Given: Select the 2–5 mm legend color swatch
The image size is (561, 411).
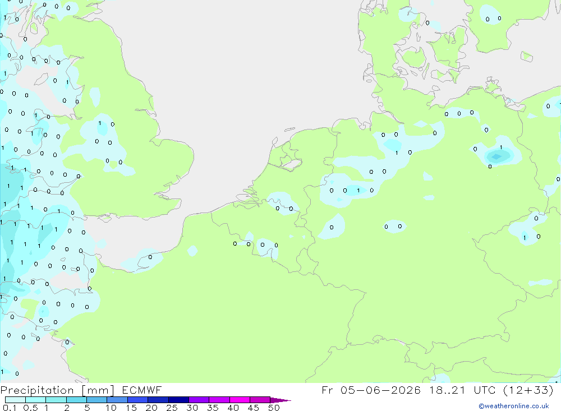Looking at the screenshot, I should point(76,400).
